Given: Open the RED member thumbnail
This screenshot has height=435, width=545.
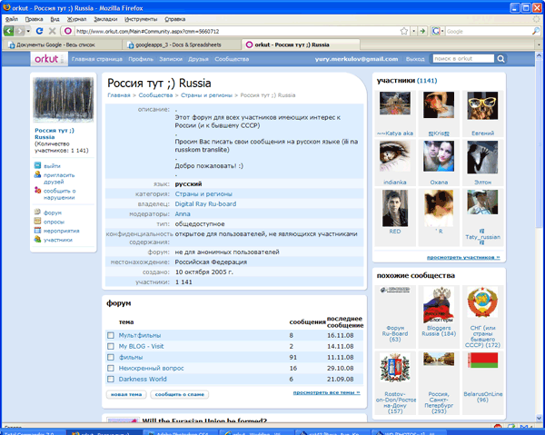Looking at the screenshot, I should point(395,208).
